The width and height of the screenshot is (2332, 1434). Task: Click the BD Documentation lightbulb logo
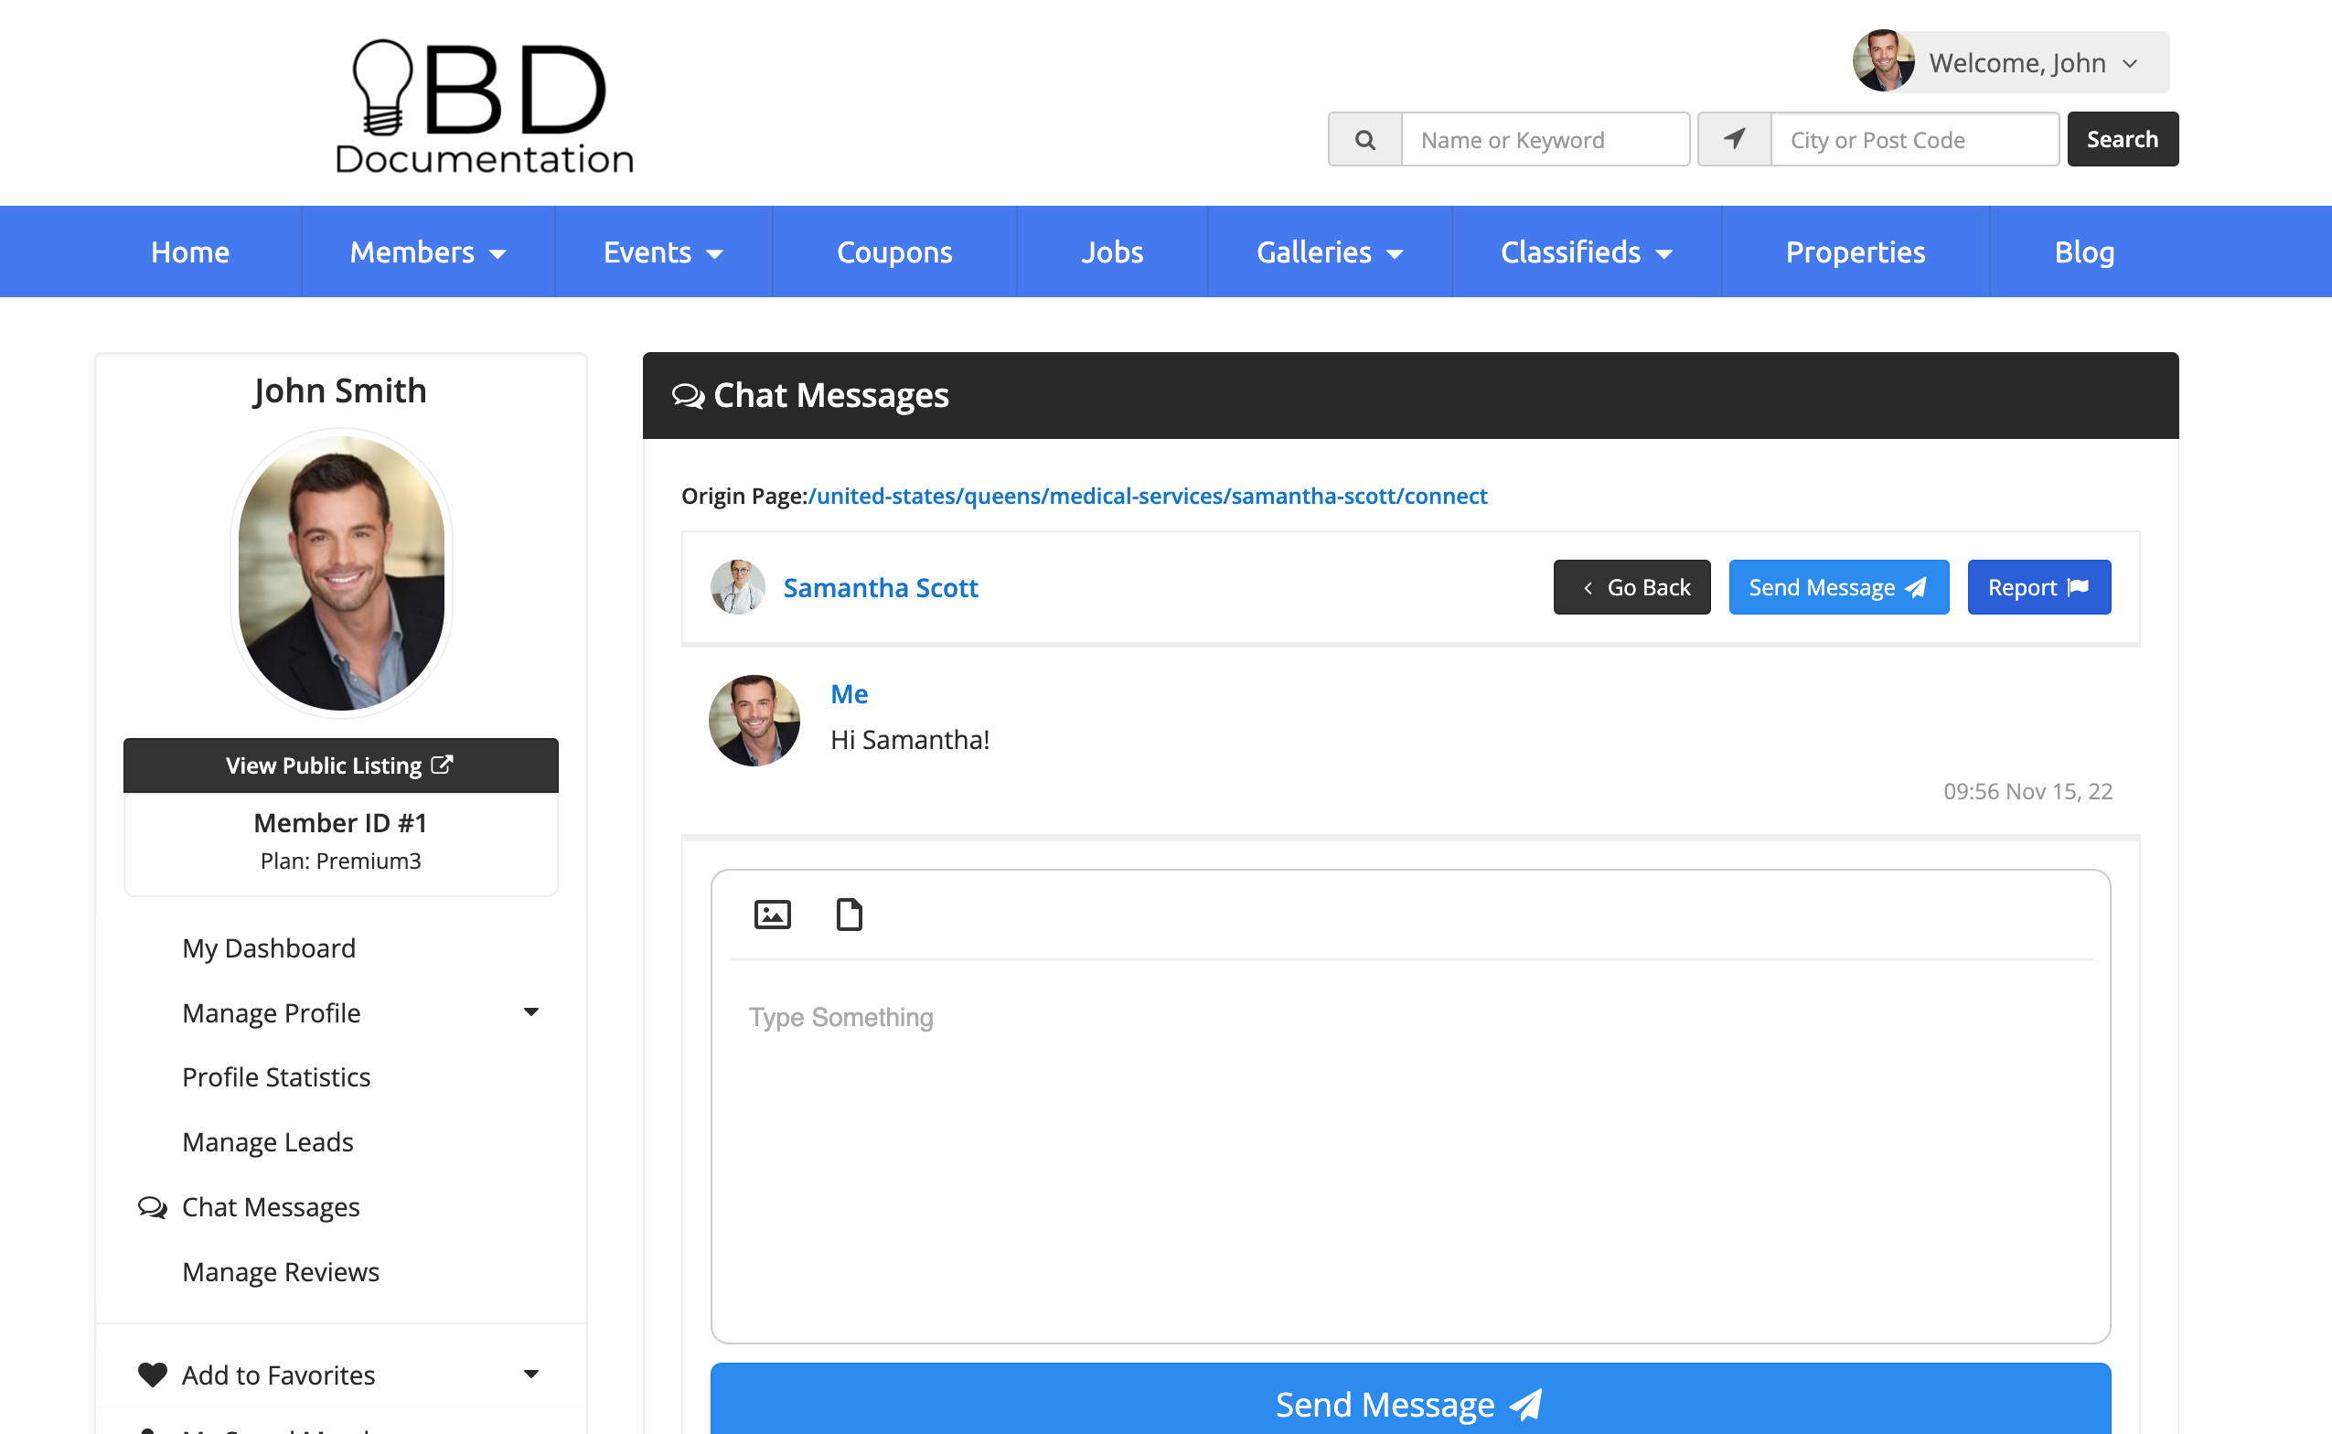point(484,106)
